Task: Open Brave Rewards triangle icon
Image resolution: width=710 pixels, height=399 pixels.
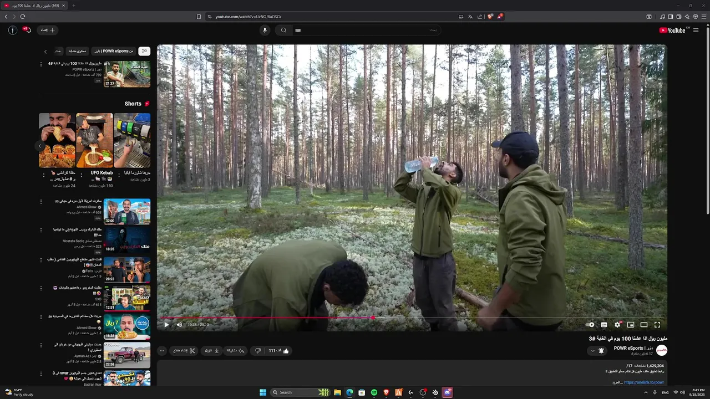Action: click(499, 17)
